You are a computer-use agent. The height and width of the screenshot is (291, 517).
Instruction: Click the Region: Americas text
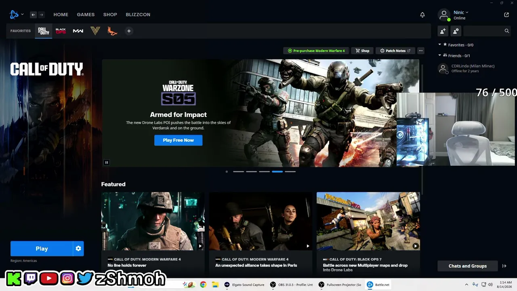pyautogui.click(x=24, y=261)
